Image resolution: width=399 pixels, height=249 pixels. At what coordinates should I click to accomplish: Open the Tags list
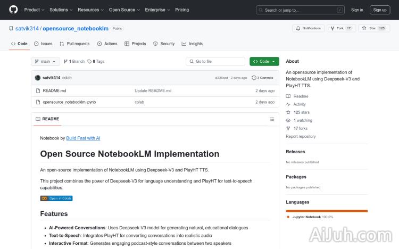(x=96, y=62)
